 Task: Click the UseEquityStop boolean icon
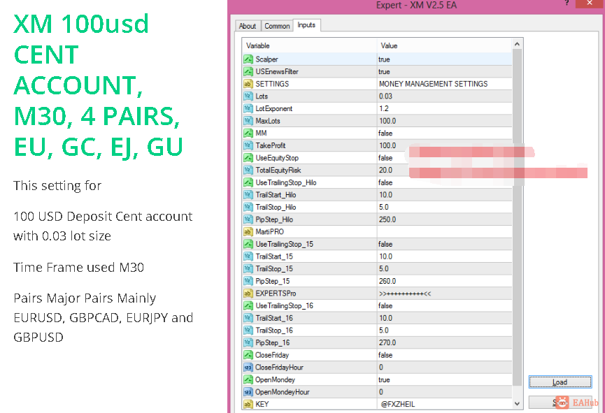(248, 158)
